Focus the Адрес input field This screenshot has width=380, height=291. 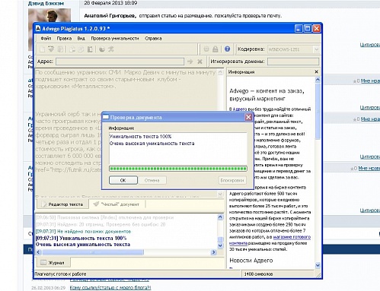(x=120, y=62)
